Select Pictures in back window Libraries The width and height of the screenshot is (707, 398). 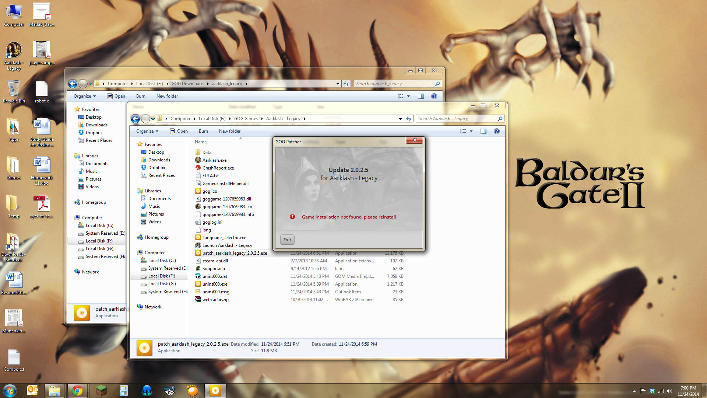coord(93,179)
